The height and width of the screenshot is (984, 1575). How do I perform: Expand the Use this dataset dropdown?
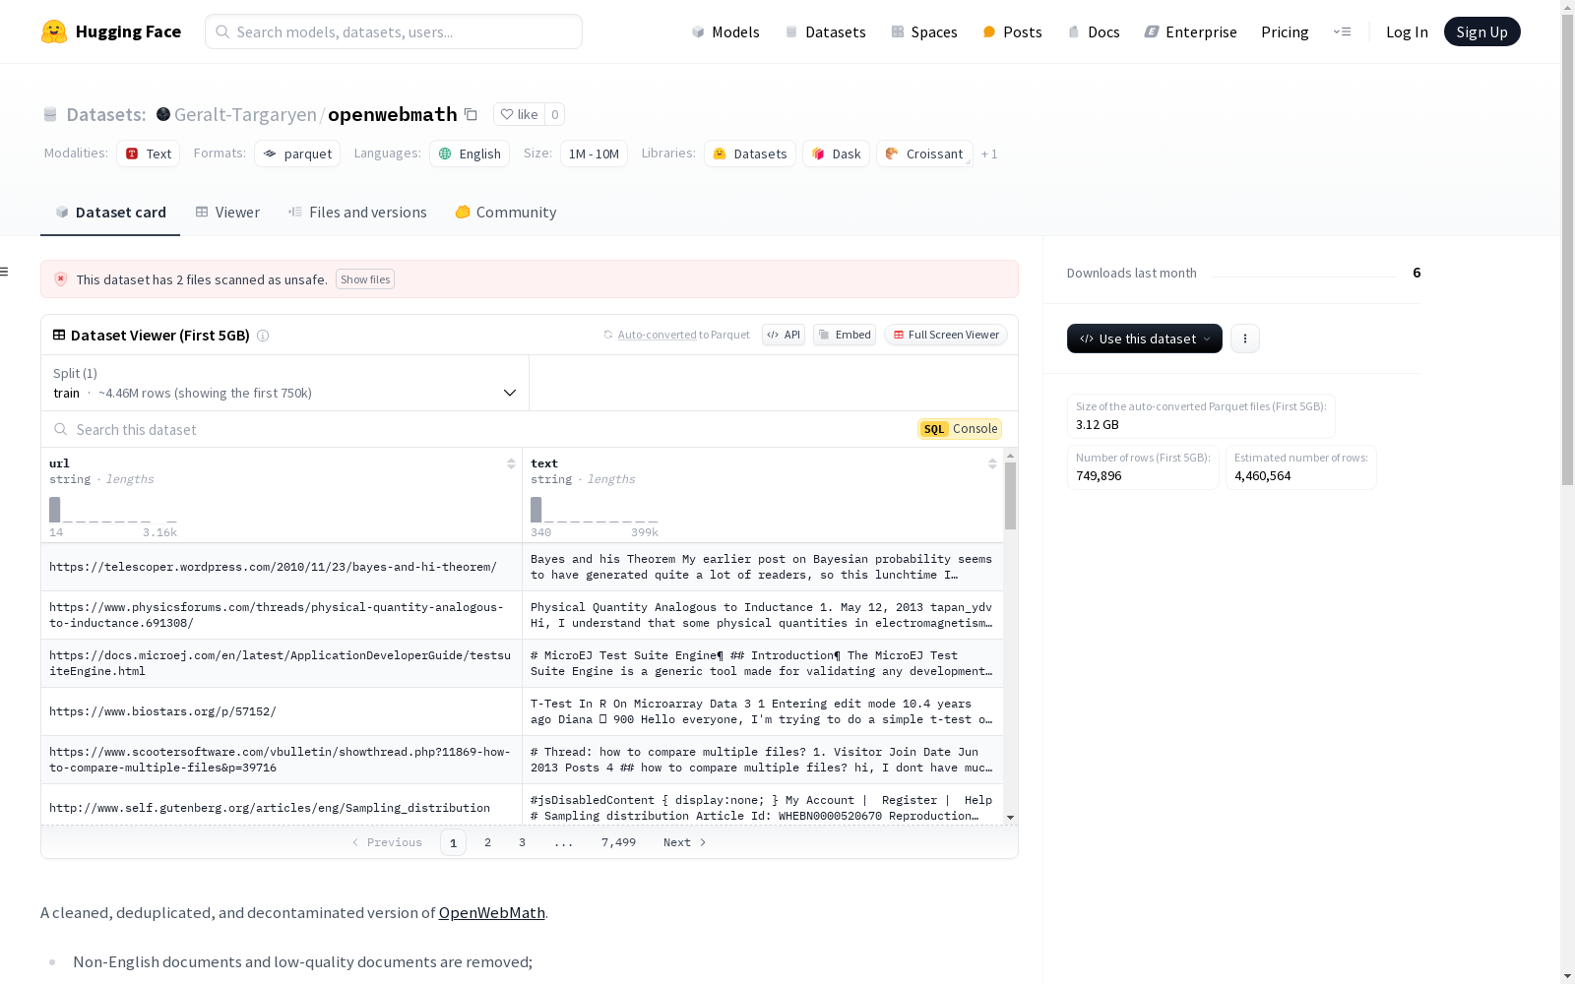1145,338
